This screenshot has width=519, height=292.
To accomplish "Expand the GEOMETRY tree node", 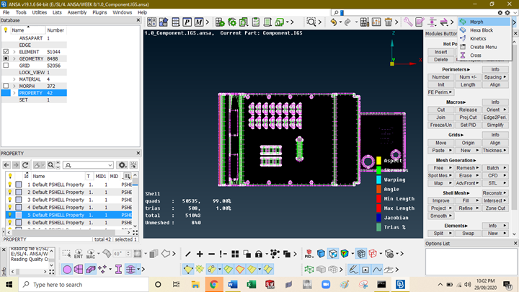I will pyautogui.click(x=14, y=58).
